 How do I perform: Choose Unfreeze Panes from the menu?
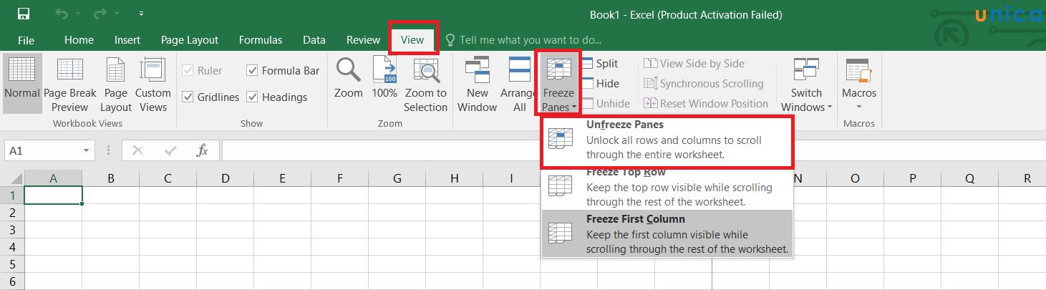[x=667, y=140]
